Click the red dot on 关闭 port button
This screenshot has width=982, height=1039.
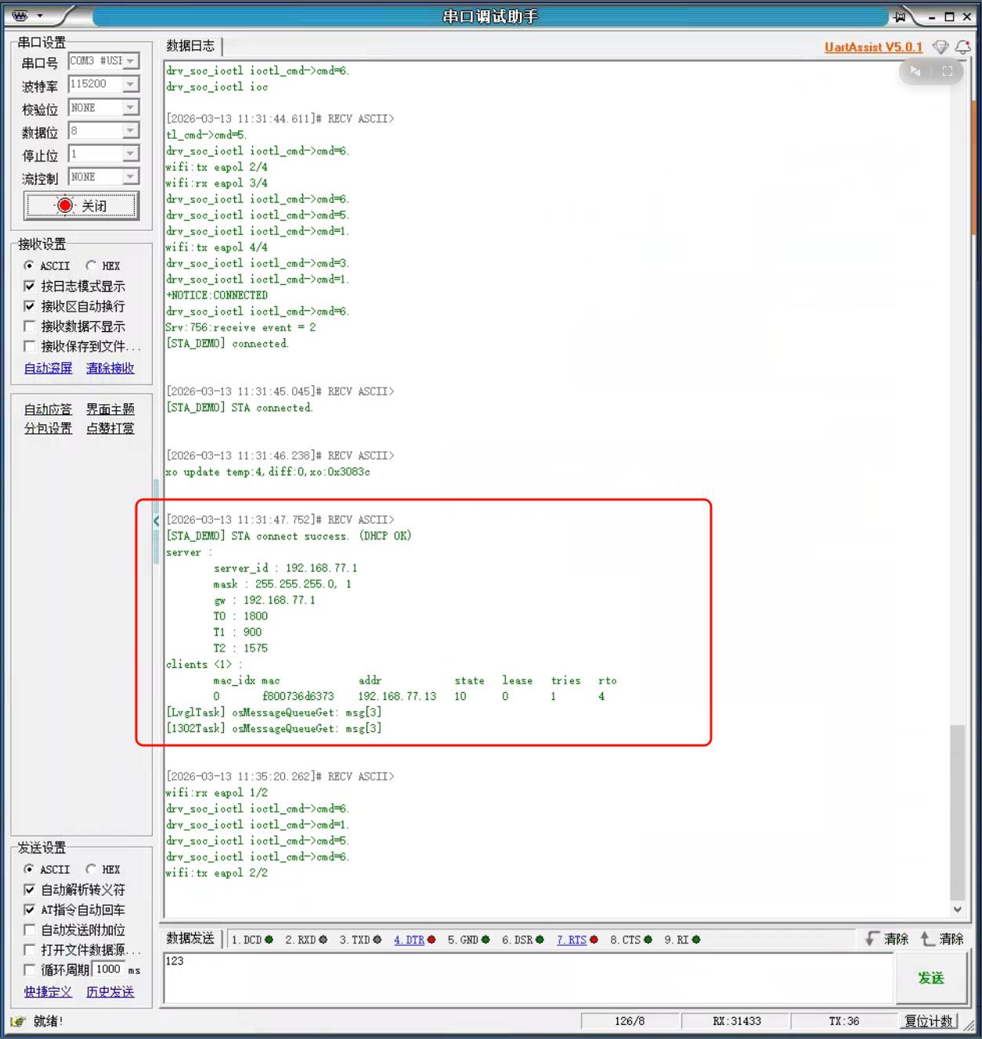click(65, 205)
